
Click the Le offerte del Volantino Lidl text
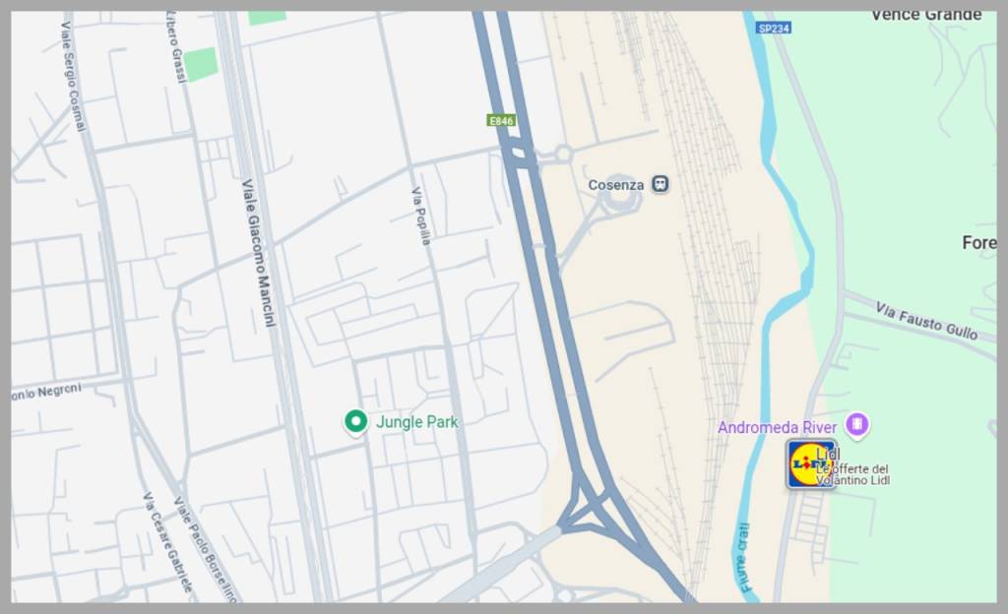853,474
